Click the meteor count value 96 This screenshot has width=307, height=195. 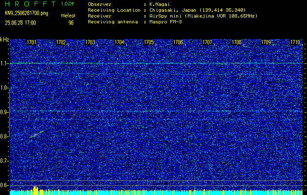click(71, 23)
